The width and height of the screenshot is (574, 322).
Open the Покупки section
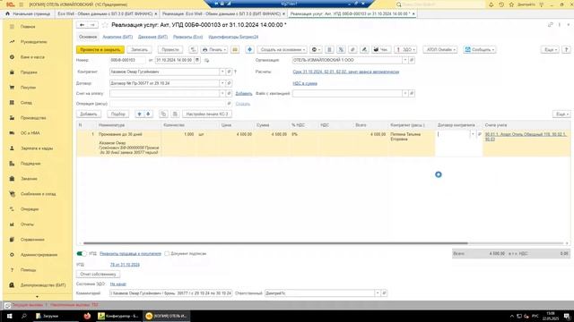[28, 88]
